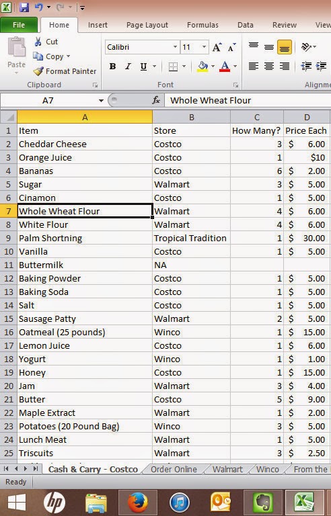Image resolution: width=331 pixels, height=516 pixels.
Task: Open Evernote from the taskbar
Action: point(263,503)
